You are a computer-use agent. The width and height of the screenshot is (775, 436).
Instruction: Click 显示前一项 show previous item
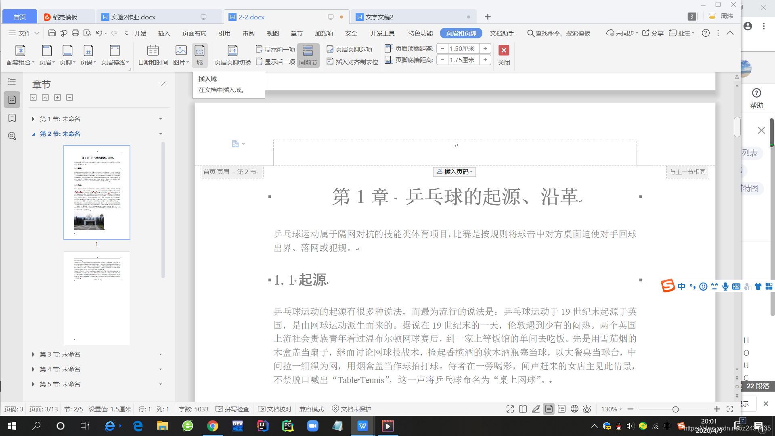click(x=276, y=49)
